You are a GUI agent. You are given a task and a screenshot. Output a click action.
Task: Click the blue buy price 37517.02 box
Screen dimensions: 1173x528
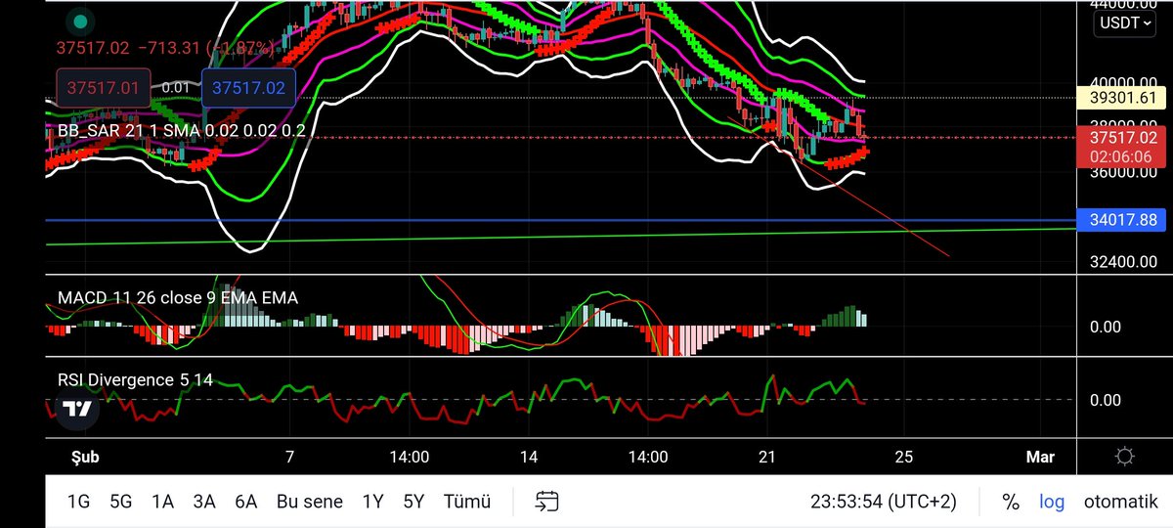(x=248, y=88)
